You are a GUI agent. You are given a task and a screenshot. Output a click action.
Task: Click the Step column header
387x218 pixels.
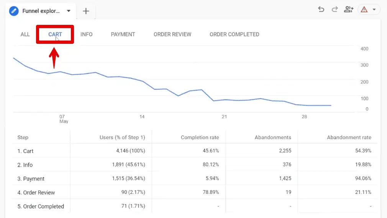23,137
